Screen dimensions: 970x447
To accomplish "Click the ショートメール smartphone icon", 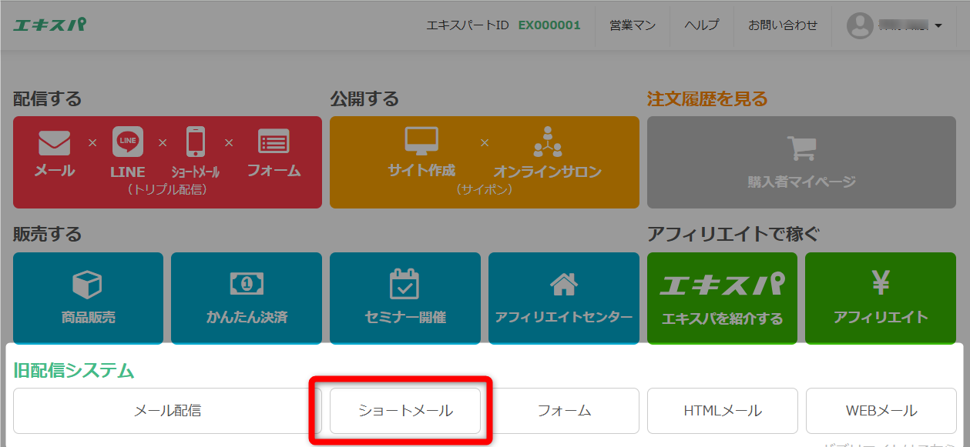I will (196, 142).
